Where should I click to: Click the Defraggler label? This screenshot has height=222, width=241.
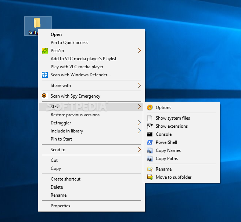click(x=61, y=123)
